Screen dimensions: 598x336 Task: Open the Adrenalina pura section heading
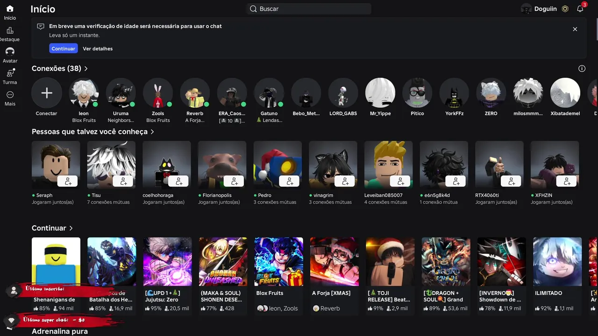tap(60, 331)
